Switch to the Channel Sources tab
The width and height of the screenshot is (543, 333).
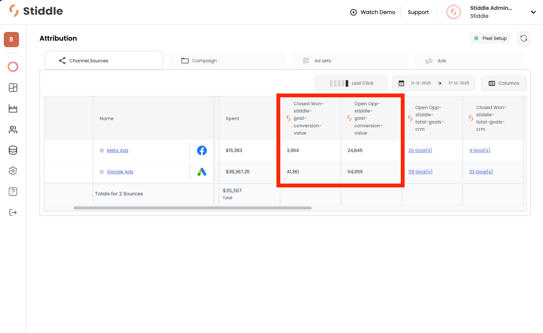tap(104, 61)
